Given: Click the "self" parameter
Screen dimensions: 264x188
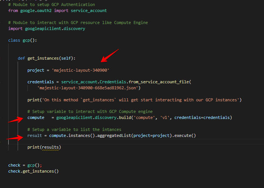Looking at the screenshot, I should point(66,58).
